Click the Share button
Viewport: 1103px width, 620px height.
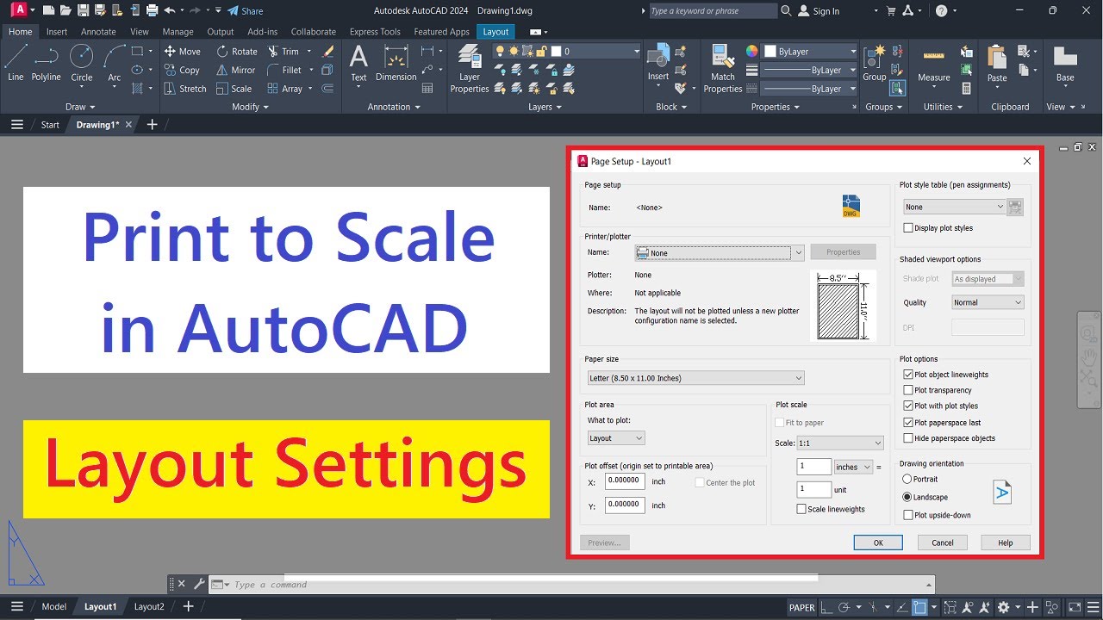(x=246, y=11)
